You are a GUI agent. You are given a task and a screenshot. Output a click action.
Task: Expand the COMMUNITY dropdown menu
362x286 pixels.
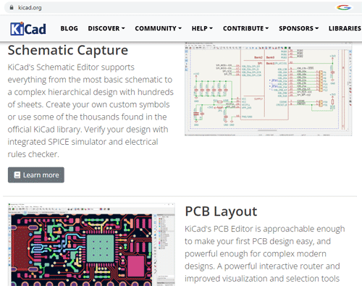click(158, 28)
